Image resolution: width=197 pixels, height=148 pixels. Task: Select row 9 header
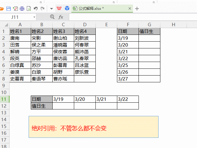[5, 86]
